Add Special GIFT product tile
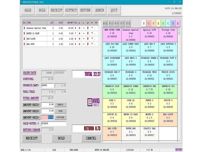 tap(149, 35)
